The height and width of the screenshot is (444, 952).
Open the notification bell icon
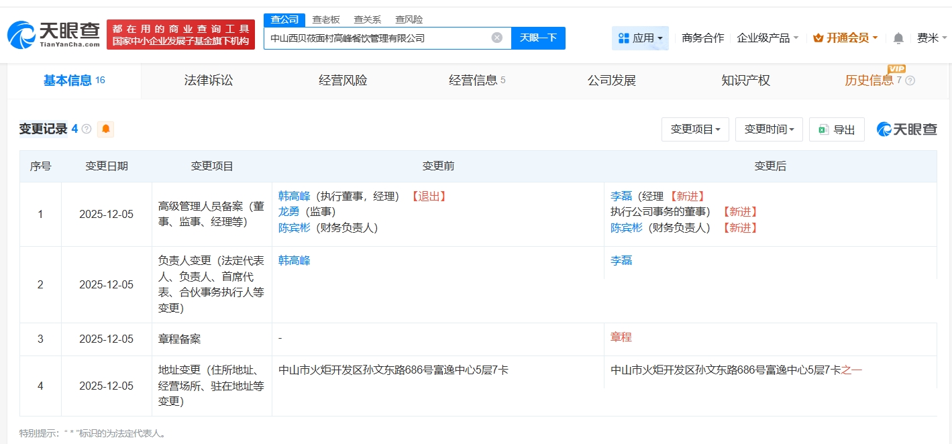point(898,38)
